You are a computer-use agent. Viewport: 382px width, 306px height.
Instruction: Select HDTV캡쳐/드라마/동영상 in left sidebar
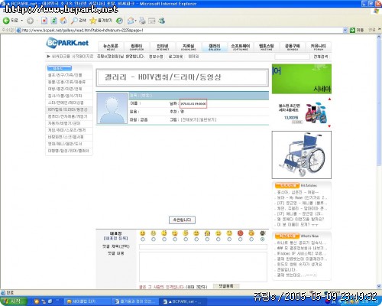pyautogui.click(x=68, y=109)
